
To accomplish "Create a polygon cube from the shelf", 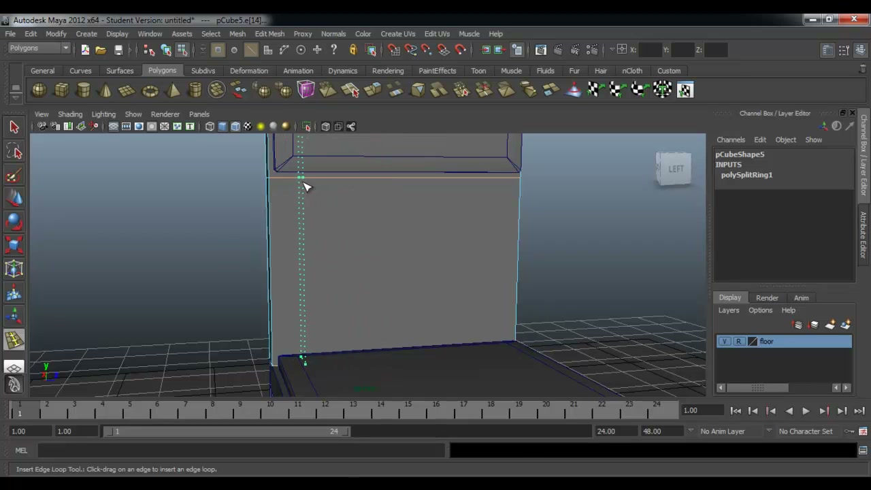I will (61, 90).
